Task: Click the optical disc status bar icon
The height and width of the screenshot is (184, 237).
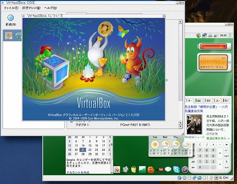Action: [185, 178]
